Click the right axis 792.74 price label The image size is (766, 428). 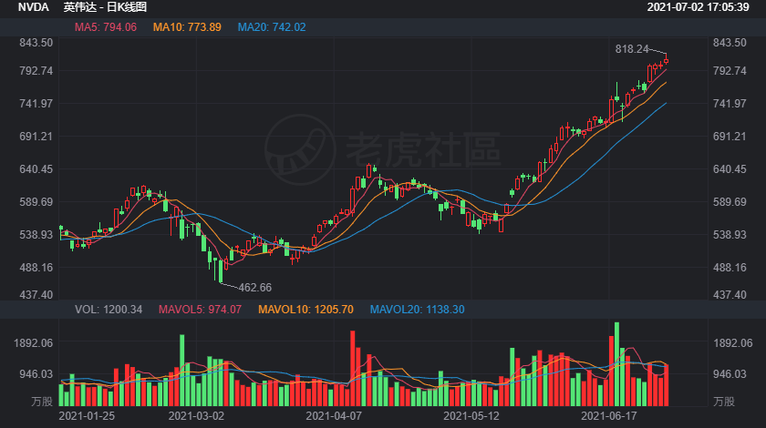click(730, 71)
